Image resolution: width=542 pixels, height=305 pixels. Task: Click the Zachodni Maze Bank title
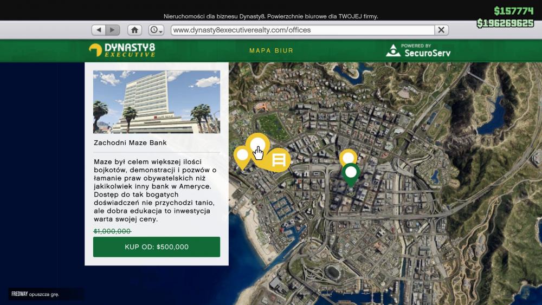pyautogui.click(x=130, y=142)
